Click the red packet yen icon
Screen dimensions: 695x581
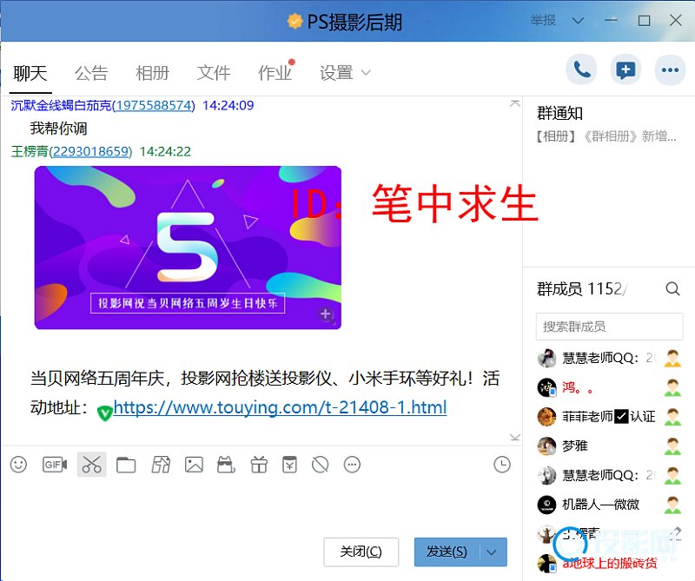289,465
